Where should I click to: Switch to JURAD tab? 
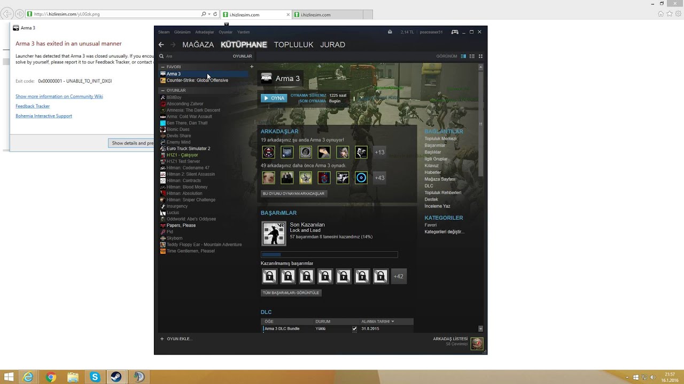tap(332, 45)
